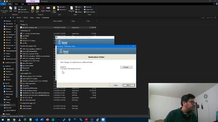Click the Search Downloads field
218x122 pixels.
click(x=211, y=18)
